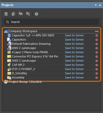
Task: Open the project folder search icon
Action: tap(21, 14)
